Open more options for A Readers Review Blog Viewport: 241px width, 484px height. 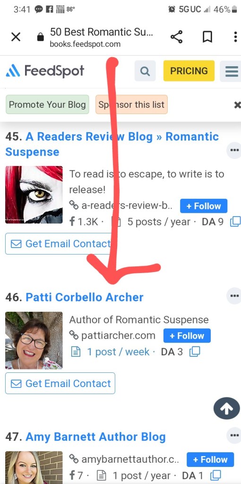pos(234,150)
